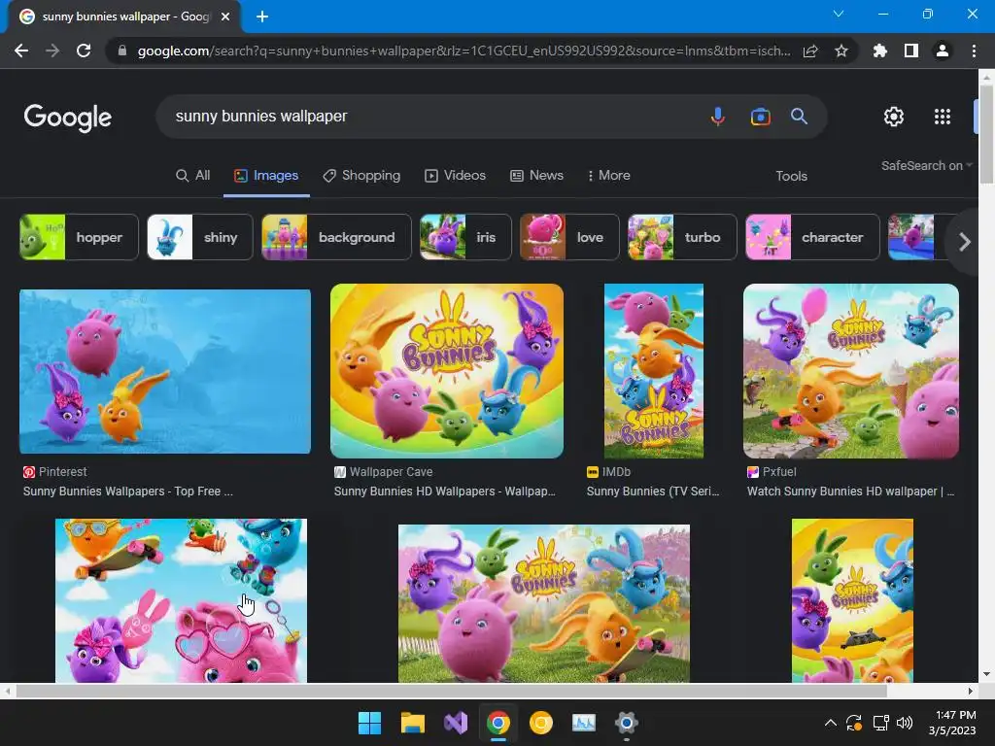Click the Pinterest source label

[55, 472]
